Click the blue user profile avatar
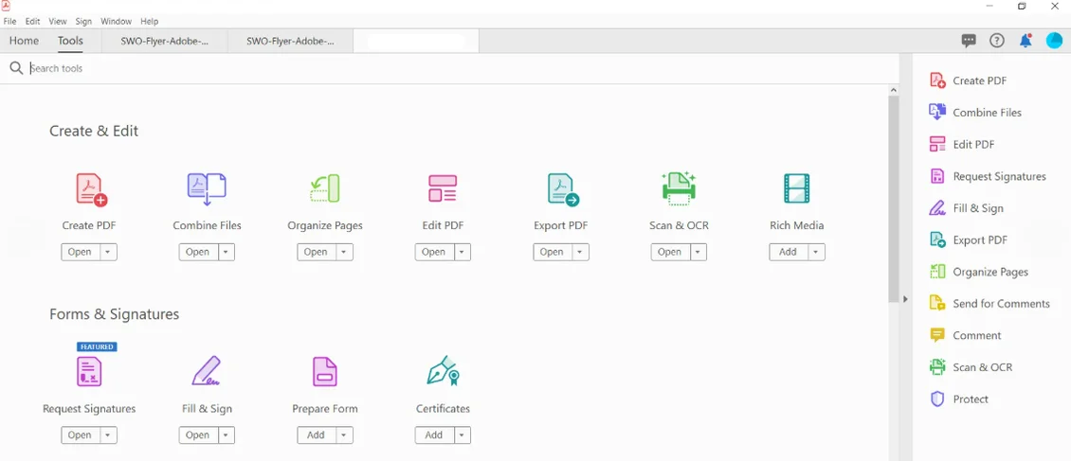 1054,41
